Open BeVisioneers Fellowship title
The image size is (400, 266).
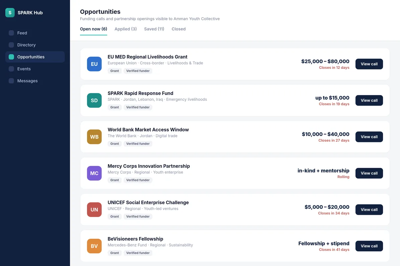click(135, 239)
